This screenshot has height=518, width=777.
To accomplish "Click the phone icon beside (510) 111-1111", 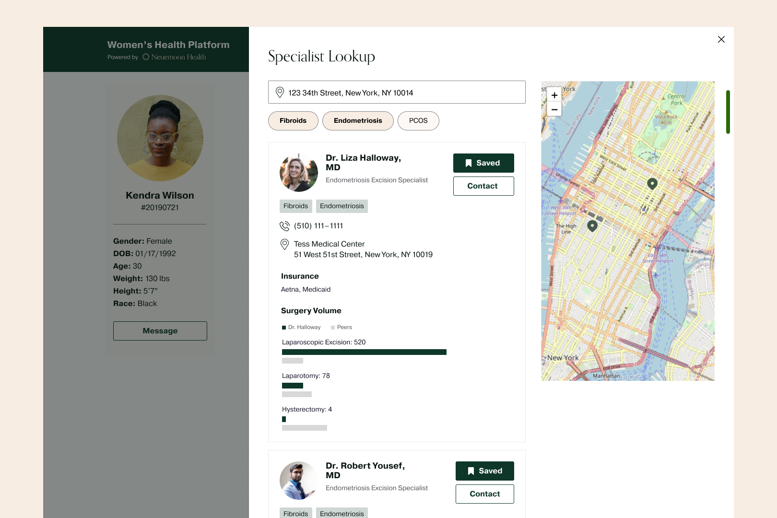I will click(284, 226).
